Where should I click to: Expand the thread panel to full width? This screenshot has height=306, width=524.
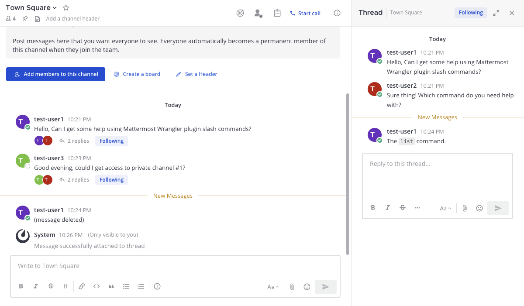[x=496, y=13]
